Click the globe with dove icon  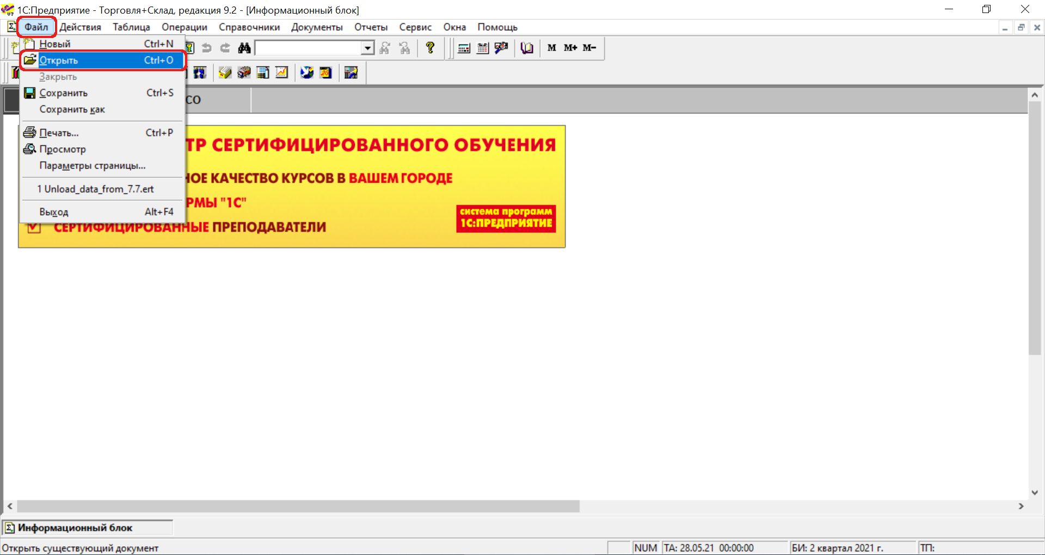(307, 72)
